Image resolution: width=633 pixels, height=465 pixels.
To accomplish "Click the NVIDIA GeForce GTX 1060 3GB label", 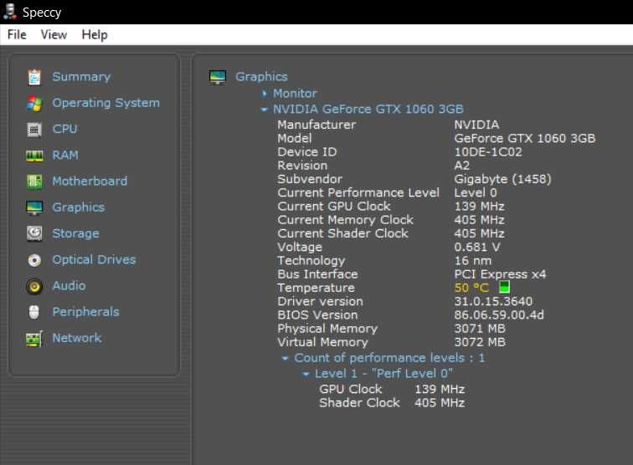I will click(x=368, y=110).
